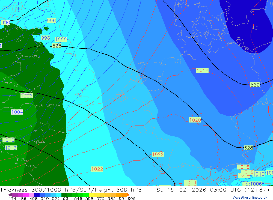Image resolution: width=273 pixels, height=200 pixels.
Task: Click the 1020 red isobar label
Action: (x=195, y=120)
